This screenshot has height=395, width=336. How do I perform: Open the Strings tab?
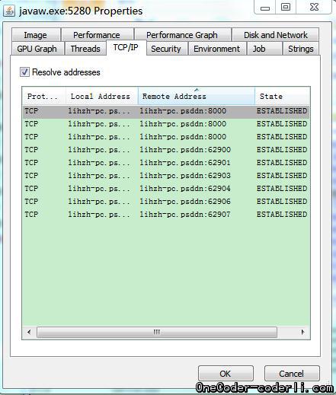(301, 49)
